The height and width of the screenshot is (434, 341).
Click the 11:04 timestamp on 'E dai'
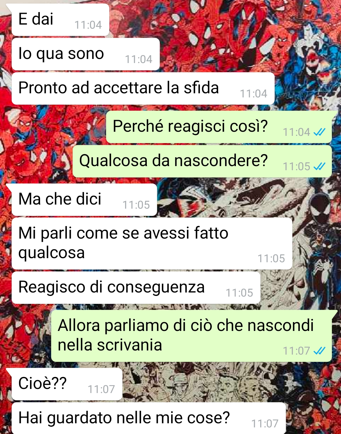[x=88, y=25]
